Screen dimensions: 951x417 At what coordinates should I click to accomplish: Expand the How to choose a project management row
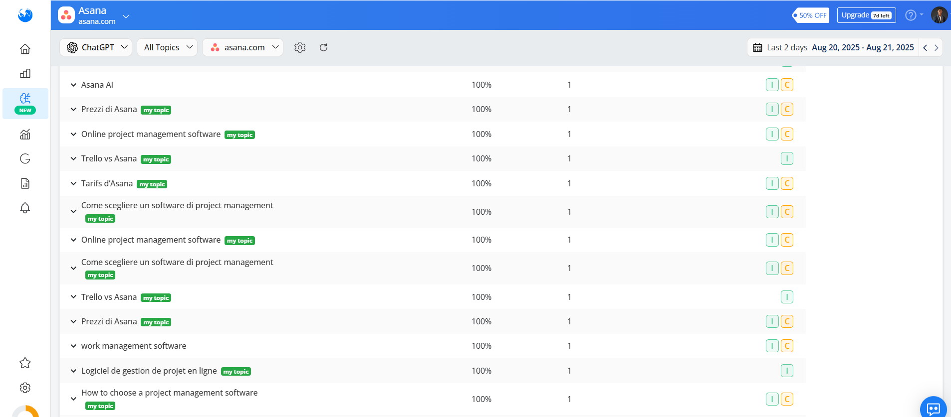[x=73, y=399]
